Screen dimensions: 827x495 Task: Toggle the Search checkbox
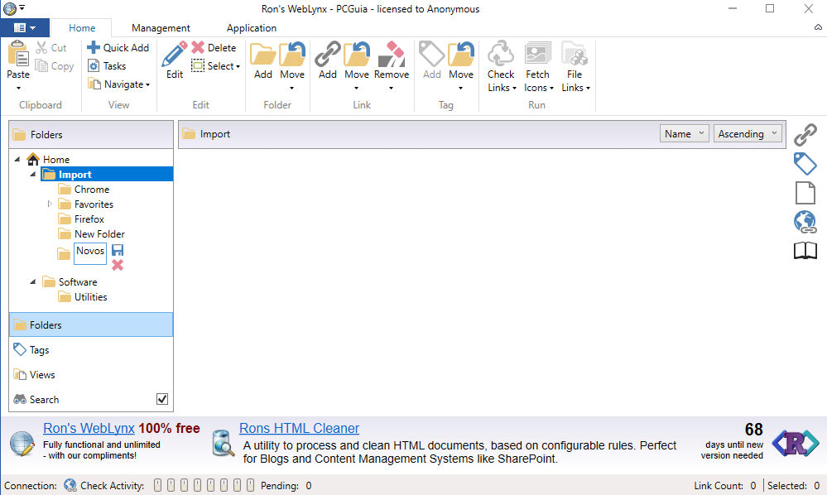click(x=162, y=399)
